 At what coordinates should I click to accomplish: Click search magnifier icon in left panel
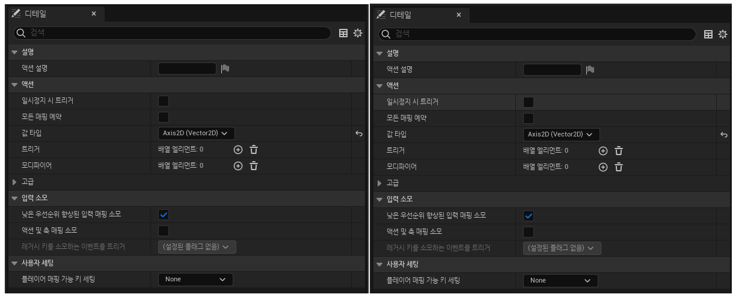(x=20, y=33)
